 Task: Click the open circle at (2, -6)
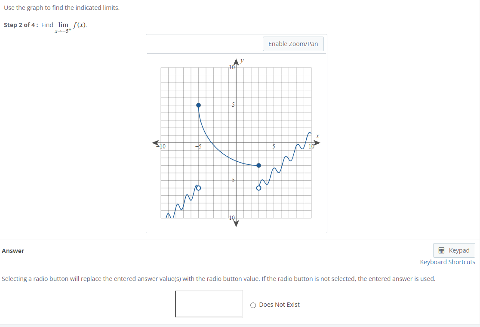[258, 188]
